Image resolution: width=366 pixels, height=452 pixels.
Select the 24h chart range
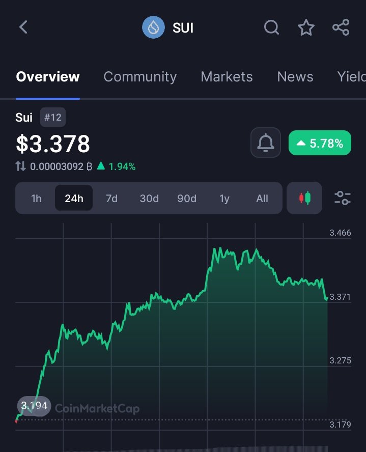(x=74, y=199)
